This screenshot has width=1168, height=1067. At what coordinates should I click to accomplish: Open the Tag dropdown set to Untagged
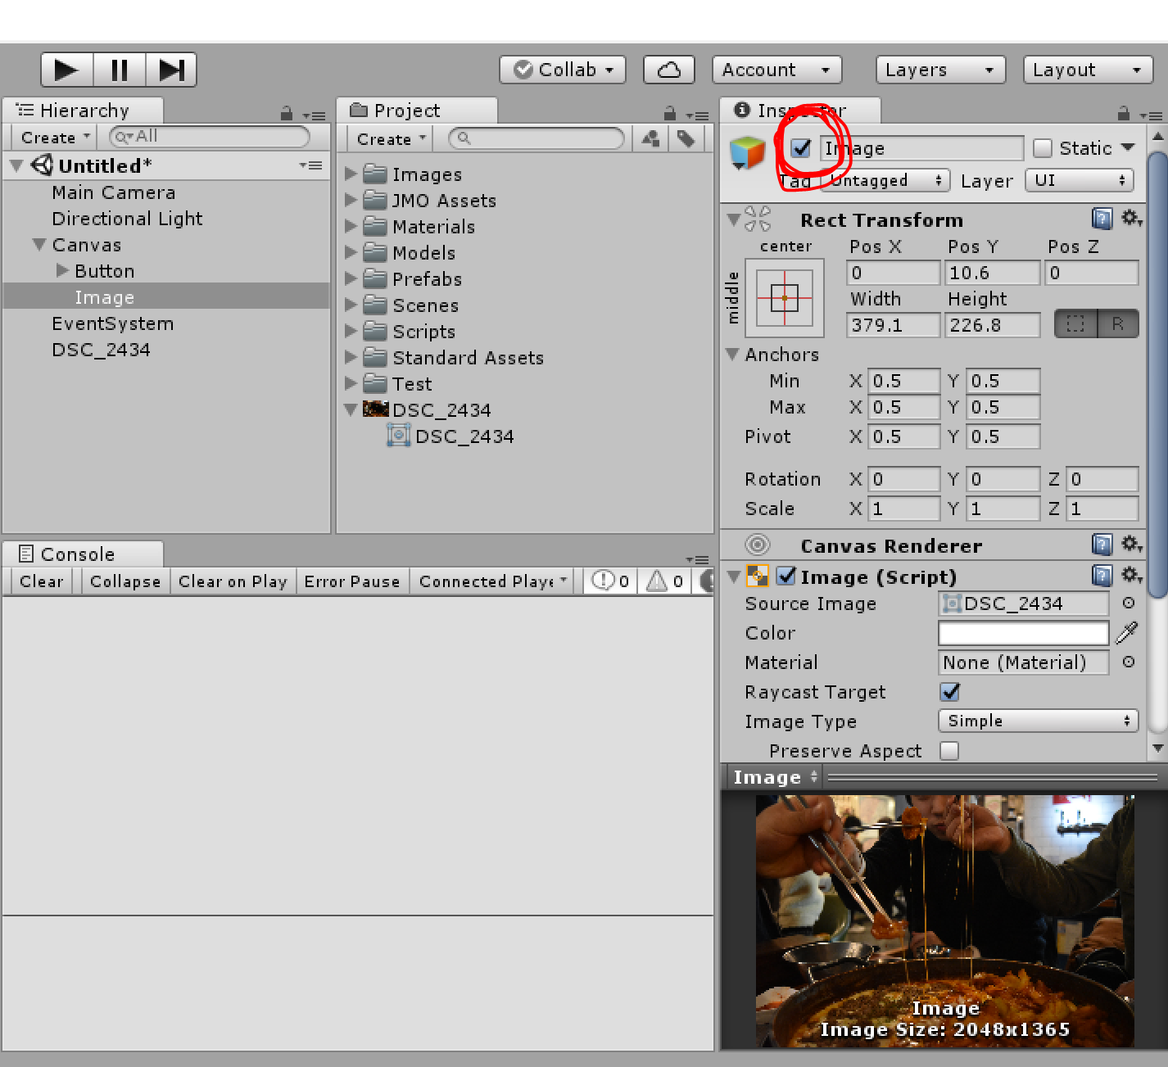tap(886, 180)
